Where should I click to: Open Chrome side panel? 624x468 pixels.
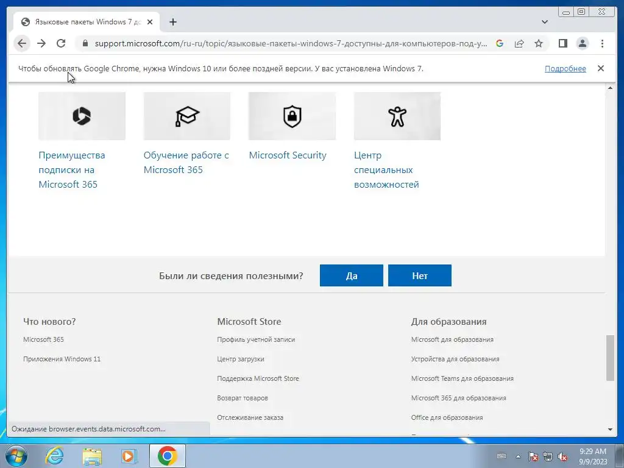coord(562,43)
